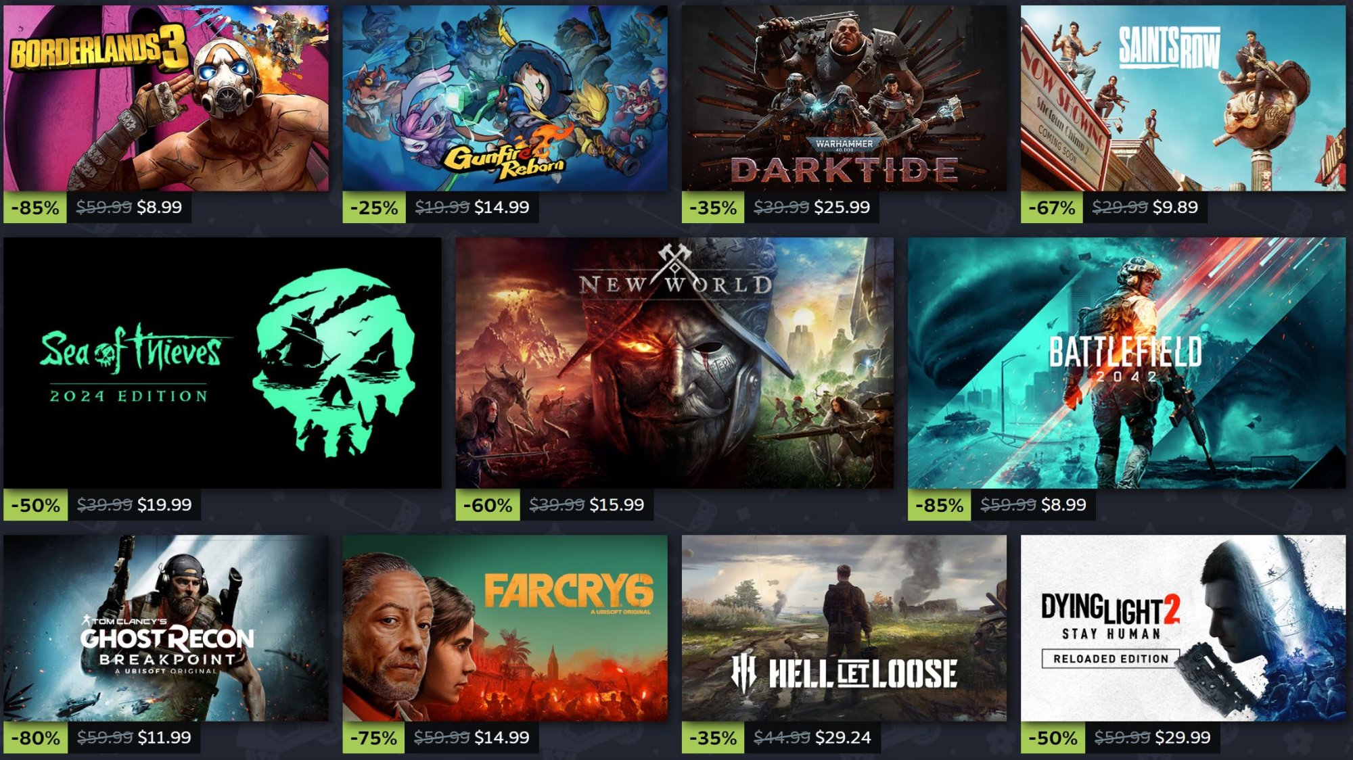The image size is (1353, 760).
Task: Click the -85% badge under Borderlands 3
Action: click(35, 208)
